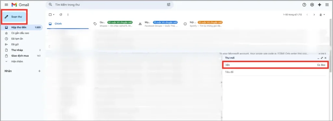Click the 50 cuộc trò chuyện mới badge
The height and width of the screenshot is (121, 333).
click(x=120, y=22)
